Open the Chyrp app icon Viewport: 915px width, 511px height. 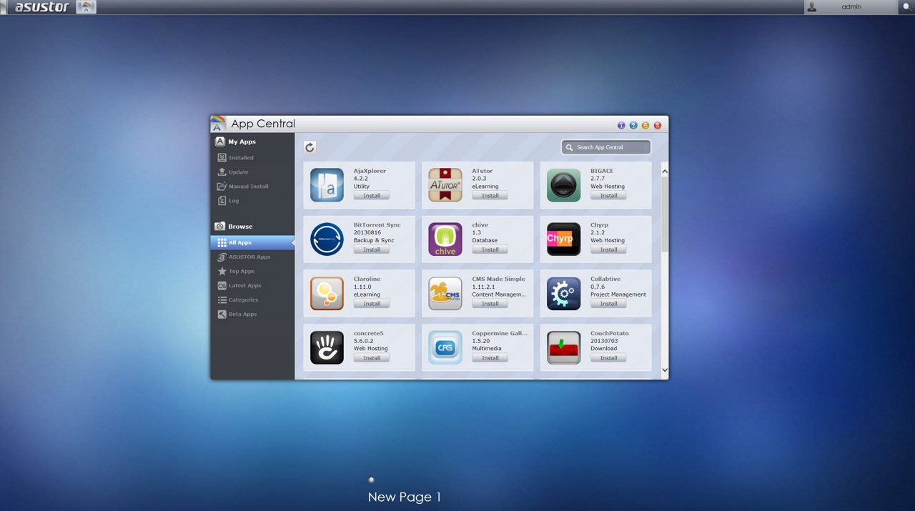[563, 239]
